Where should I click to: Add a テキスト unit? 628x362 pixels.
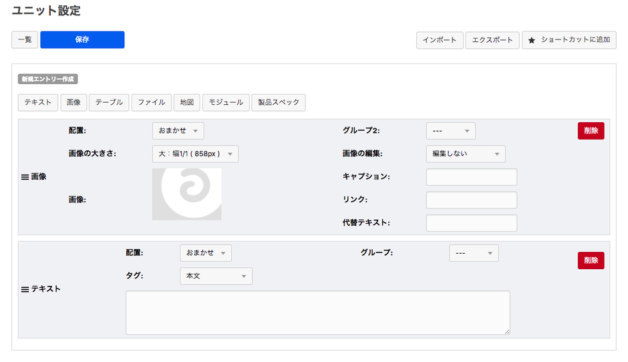pyautogui.click(x=38, y=102)
